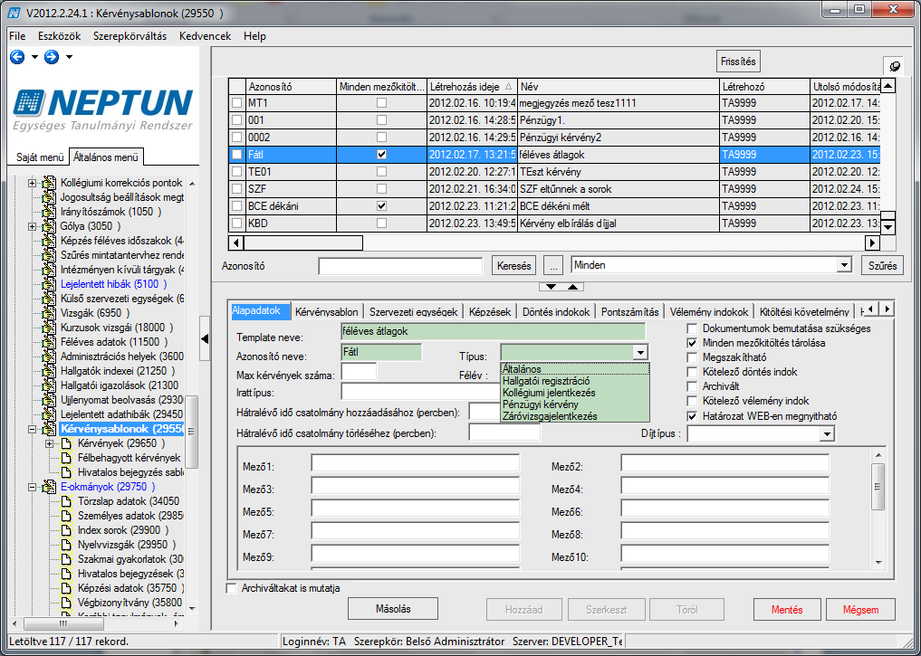The width and height of the screenshot is (921, 656).
Task: Go back with the blue back arrow
Action: coord(17,57)
